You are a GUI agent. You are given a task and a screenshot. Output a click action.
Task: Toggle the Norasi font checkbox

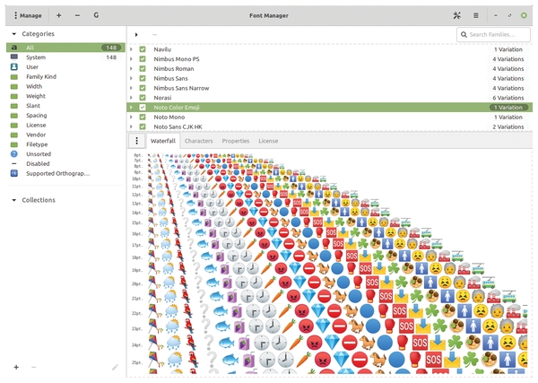click(143, 98)
